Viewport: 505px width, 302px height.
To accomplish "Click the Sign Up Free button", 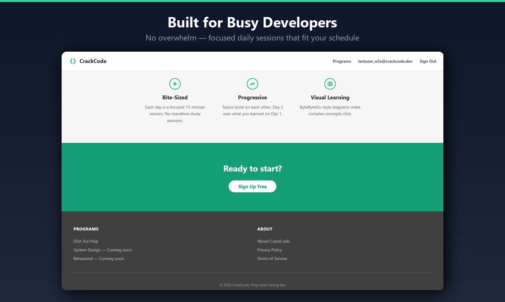I will click(x=252, y=186).
